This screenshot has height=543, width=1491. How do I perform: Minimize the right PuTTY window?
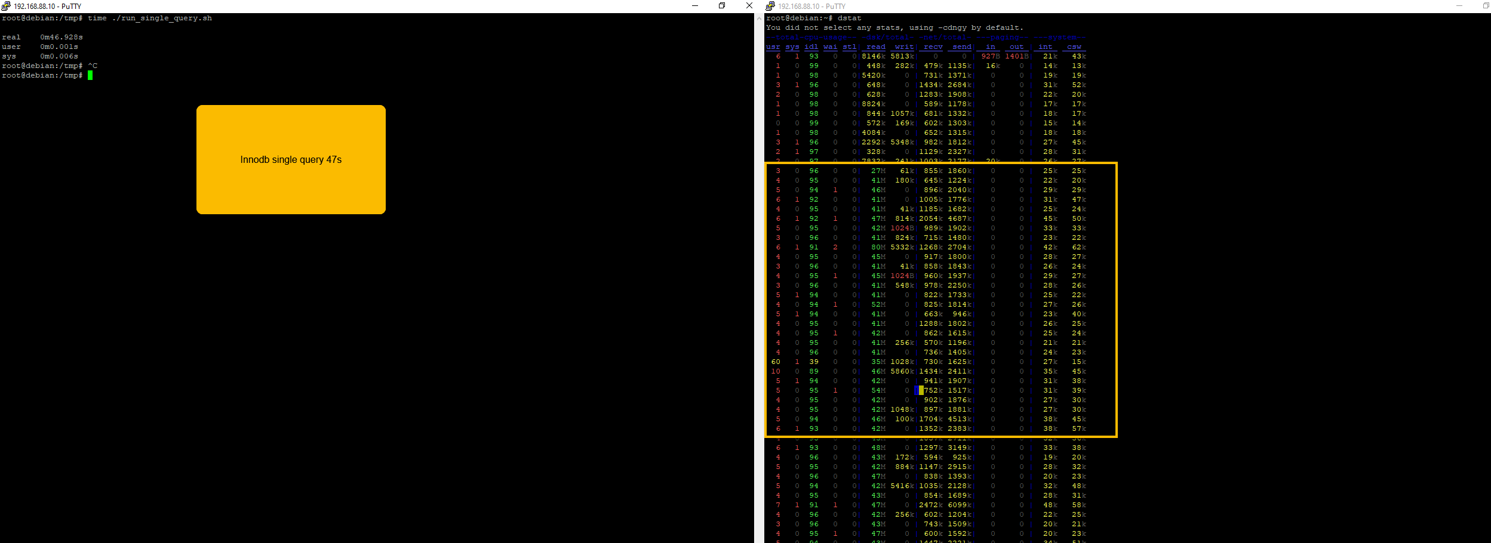[x=1459, y=6]
